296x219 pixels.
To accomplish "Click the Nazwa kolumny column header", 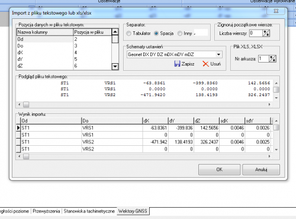I will [x=45, y=32].
